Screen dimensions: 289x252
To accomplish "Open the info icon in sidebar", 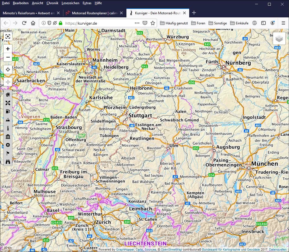I will pos(8,128).
